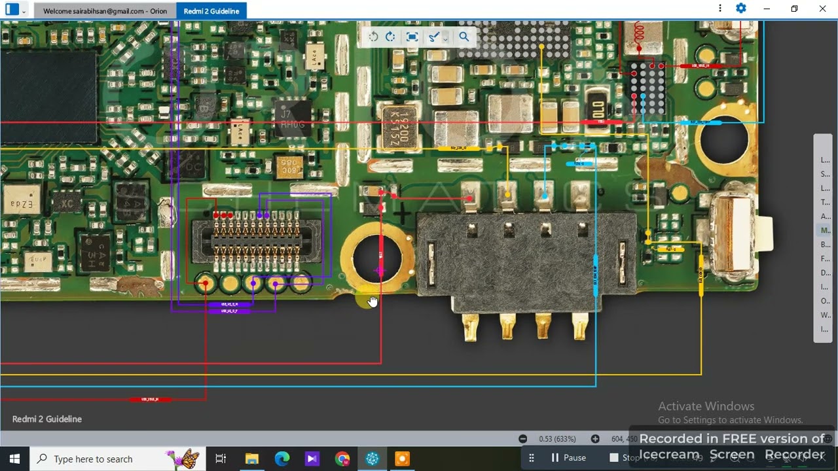
Task: Click the FPC connector with red and purple pins
Action: click(257, 241)
